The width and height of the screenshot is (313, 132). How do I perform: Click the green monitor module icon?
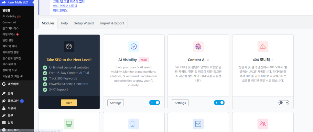click(x=69, y=124)
